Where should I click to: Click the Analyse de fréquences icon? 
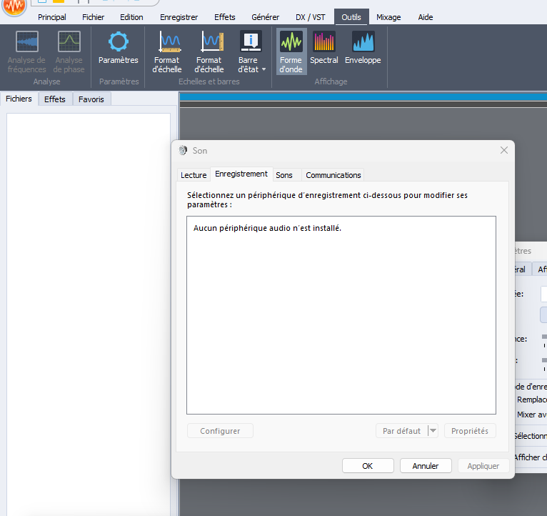27,43
